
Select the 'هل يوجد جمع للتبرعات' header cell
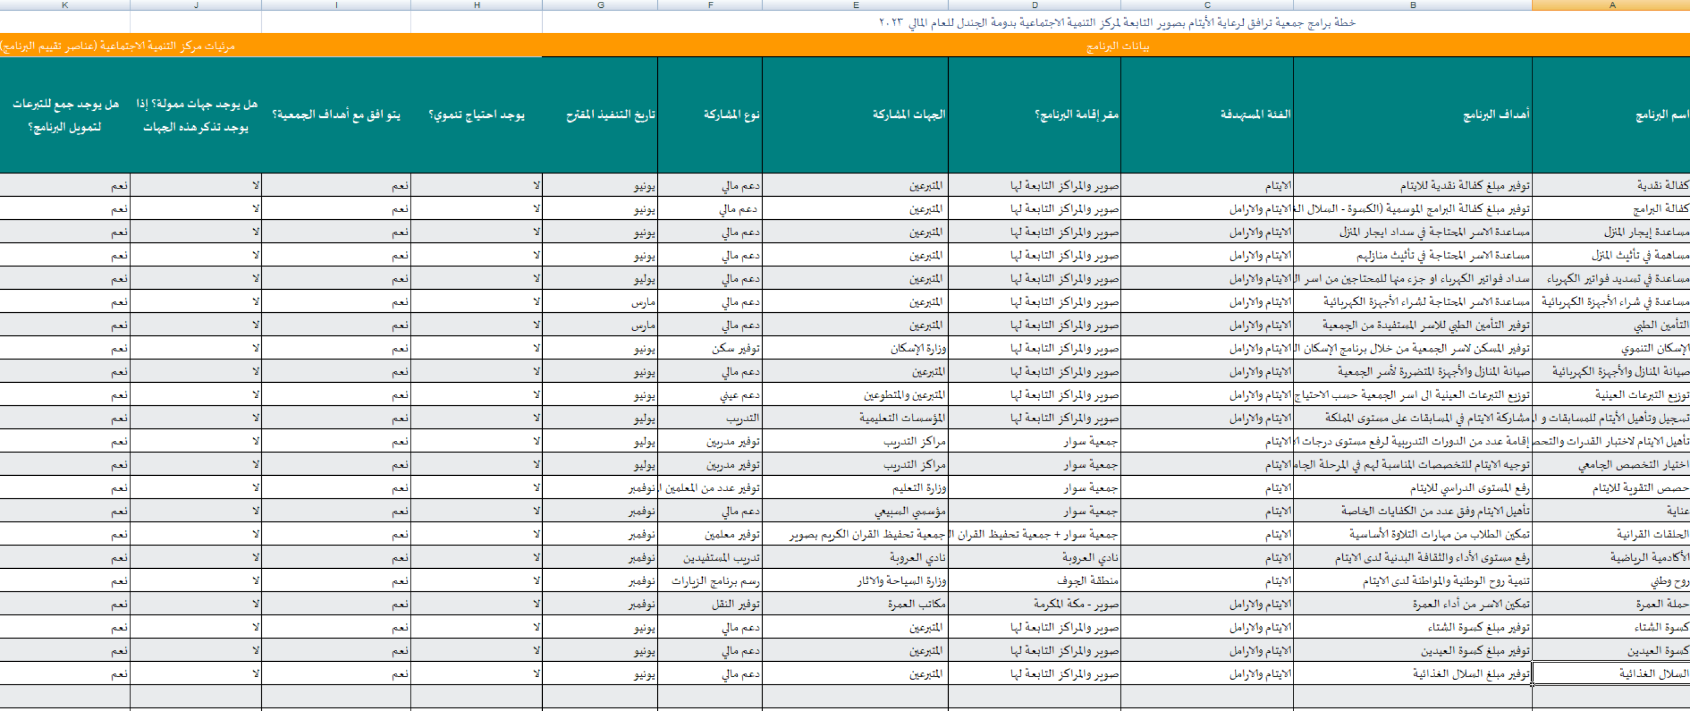click(x=64, y=115)
